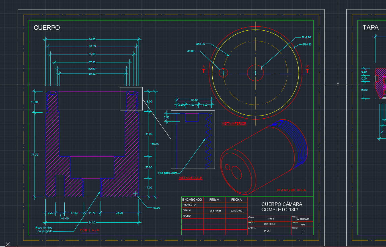Select the CUERPO CÁMARA COMPLETO 180º title text
The width and height of the screenshot is (386, 247).
pos(282,207)
